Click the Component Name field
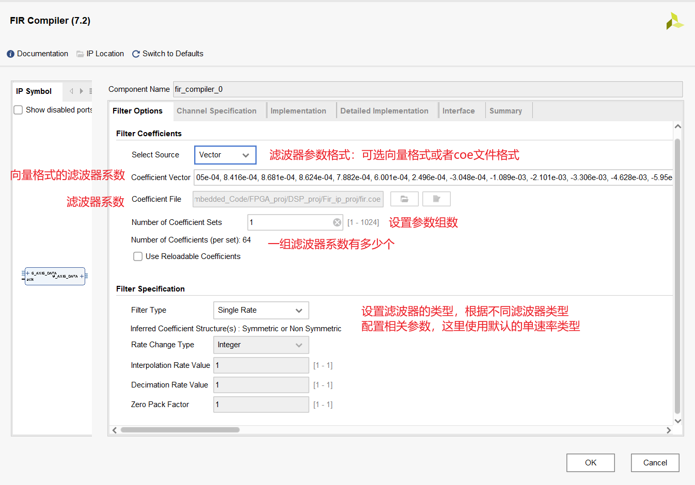 tap(428, 89)
